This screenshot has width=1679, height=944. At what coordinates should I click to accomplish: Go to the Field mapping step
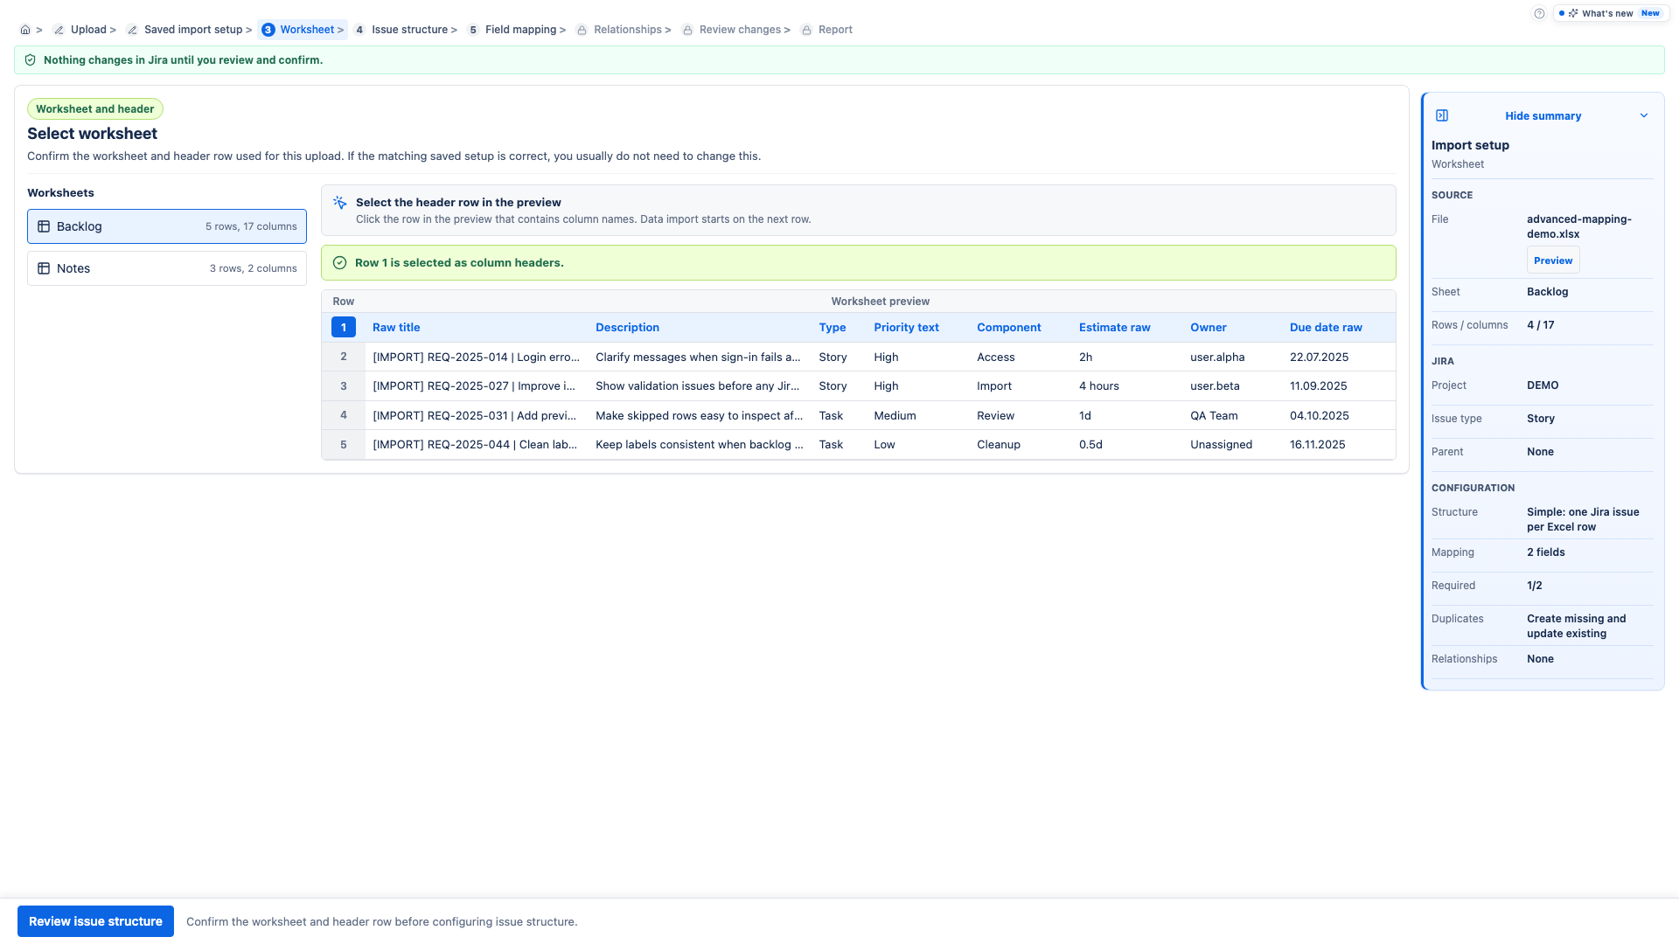click(520, 30)
